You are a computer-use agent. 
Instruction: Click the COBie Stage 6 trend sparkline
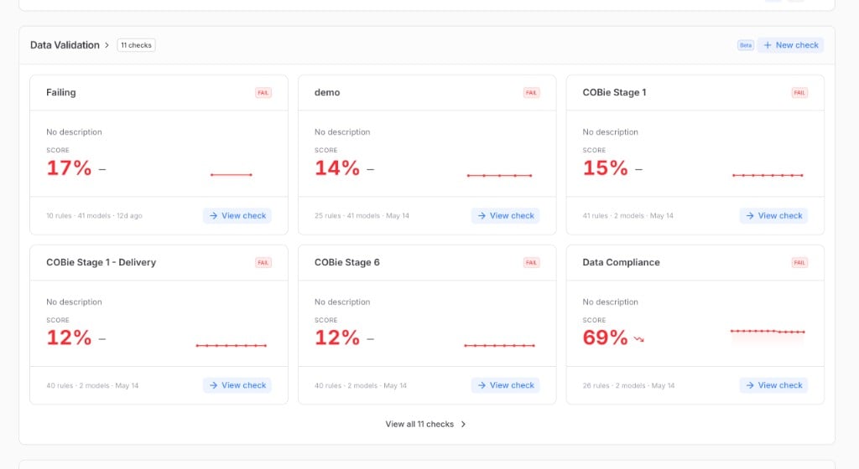[499, 345]
